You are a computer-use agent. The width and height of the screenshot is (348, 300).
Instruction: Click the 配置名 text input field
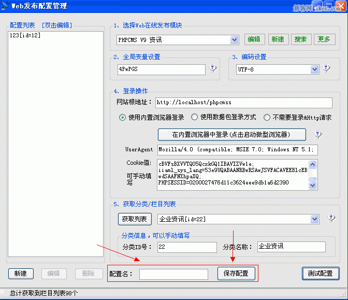(173, 274)
